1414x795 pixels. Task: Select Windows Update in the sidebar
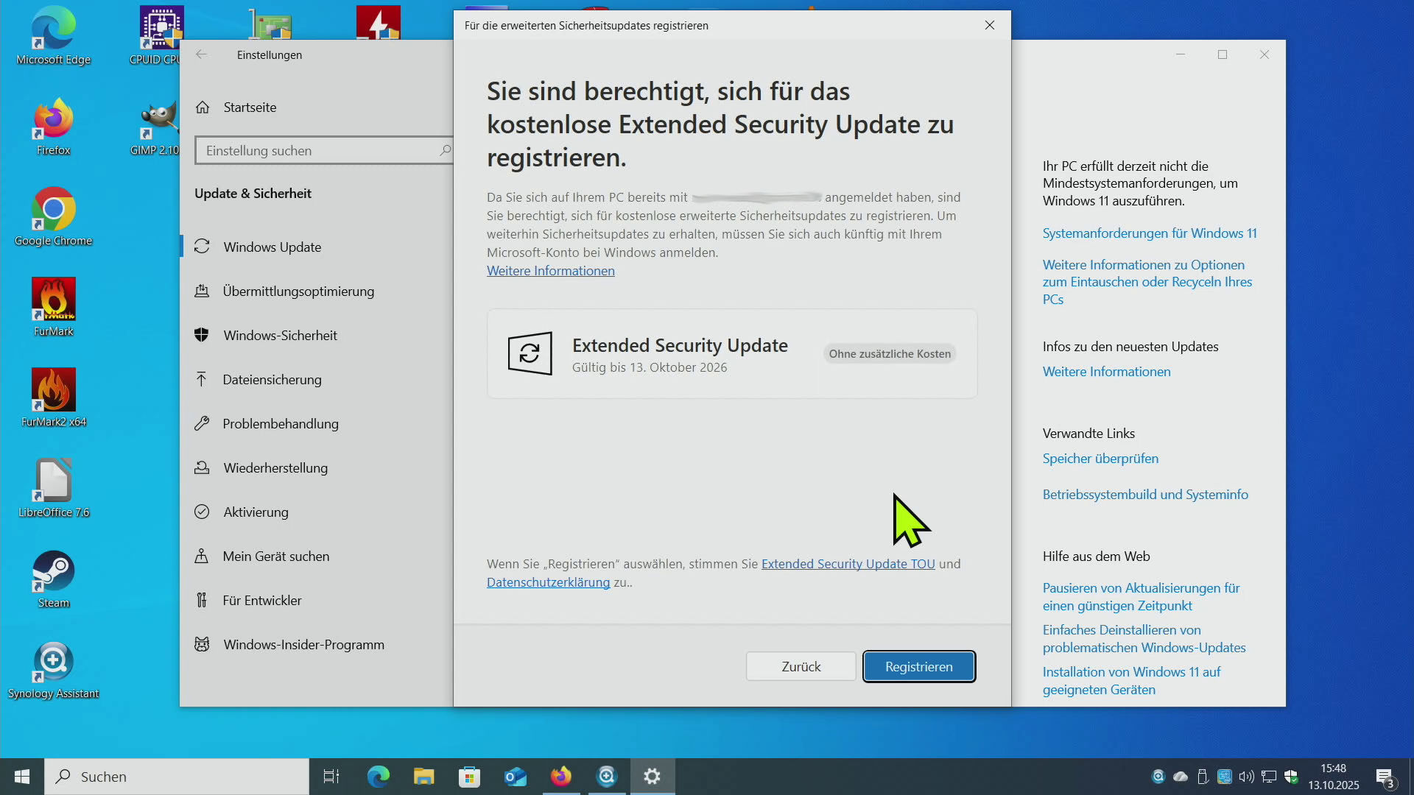click(x=272, y=247)
